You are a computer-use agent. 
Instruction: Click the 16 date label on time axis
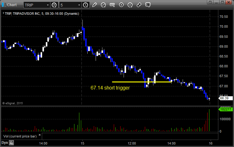click(211, 143)
